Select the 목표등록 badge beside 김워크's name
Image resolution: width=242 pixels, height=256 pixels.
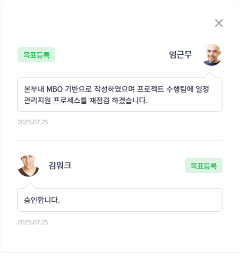pyautogui.click(x=204, y=165)
